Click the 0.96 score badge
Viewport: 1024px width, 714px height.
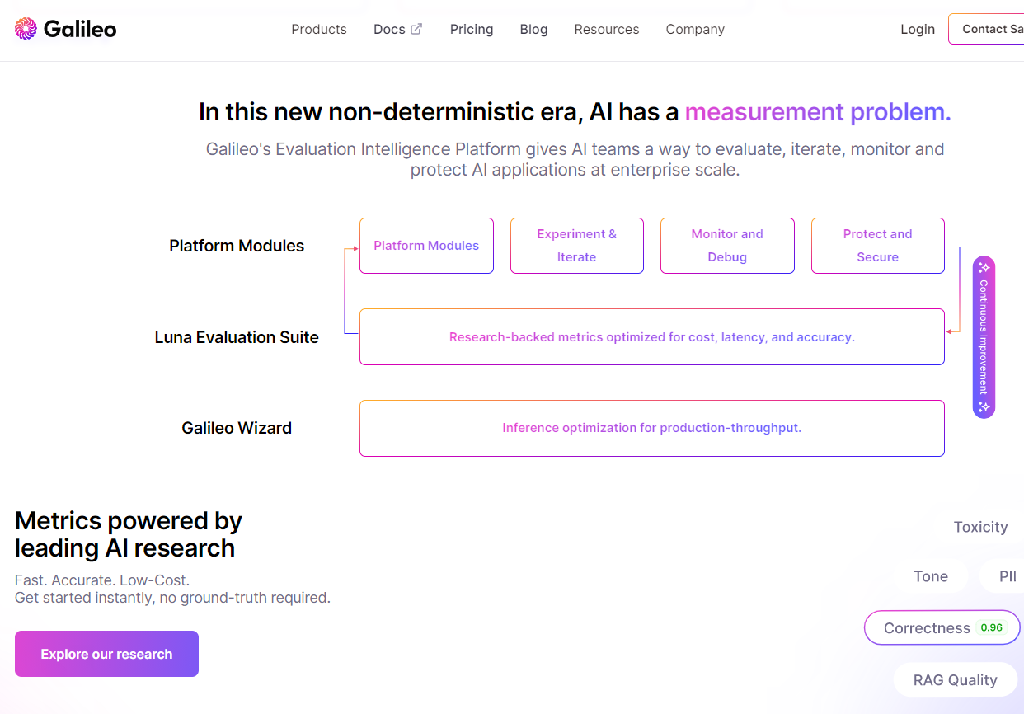coord(991,627)
